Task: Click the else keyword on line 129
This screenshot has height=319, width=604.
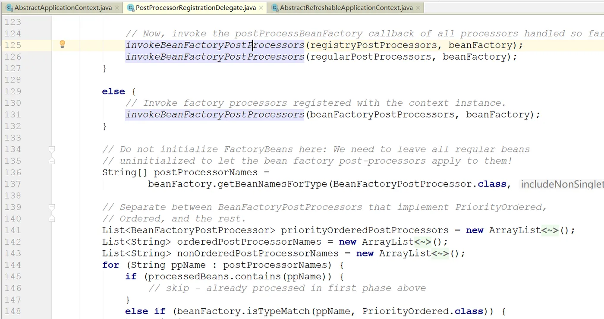Action: [113, 91]
